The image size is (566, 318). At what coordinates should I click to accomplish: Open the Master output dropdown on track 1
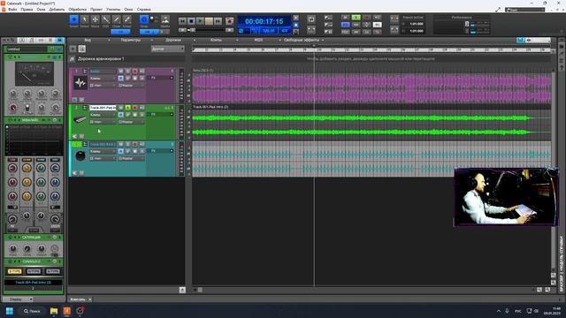(132, 86)
